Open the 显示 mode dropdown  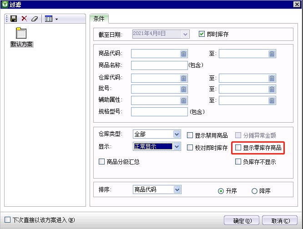[x=177, y=147]
